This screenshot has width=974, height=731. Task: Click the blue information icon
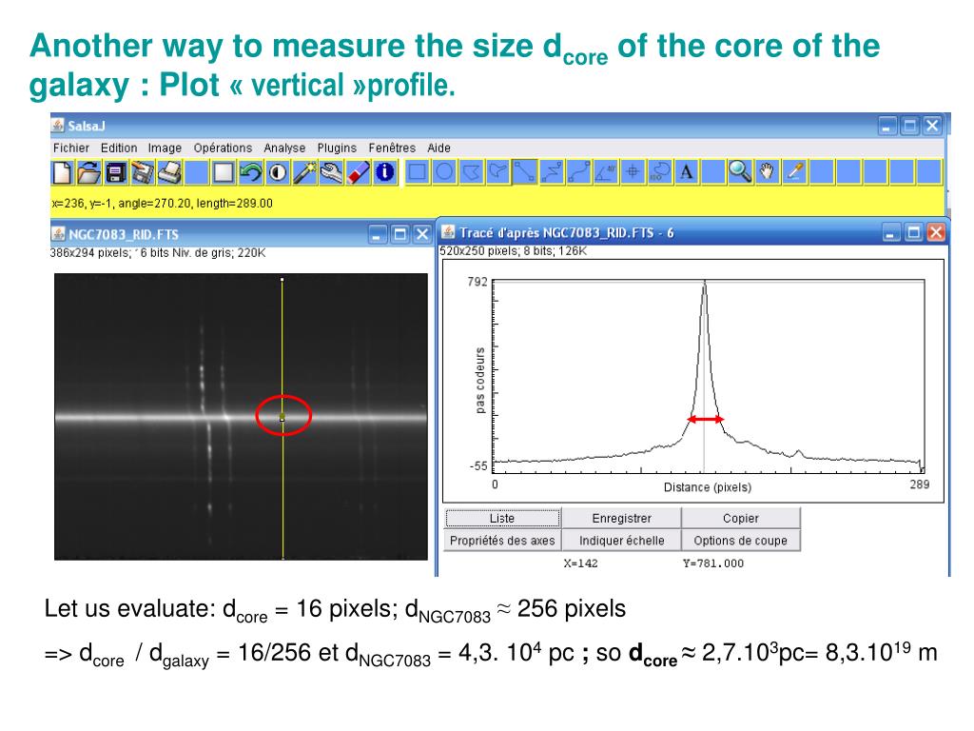coord(385,172)
